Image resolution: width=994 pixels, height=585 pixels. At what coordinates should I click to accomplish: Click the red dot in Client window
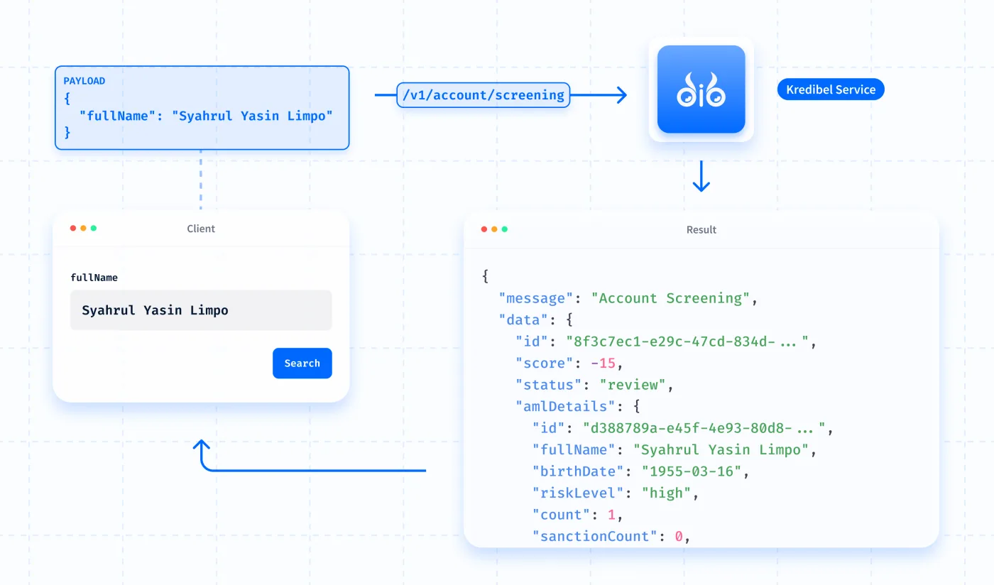73,229
